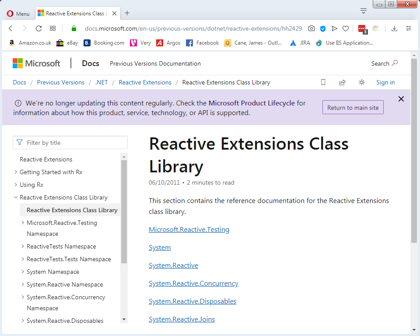The width and height of the screenshot is (420, 336).
Task: Expand System.Reactive.Concurrency Namespace node
Action: (22, 297)
